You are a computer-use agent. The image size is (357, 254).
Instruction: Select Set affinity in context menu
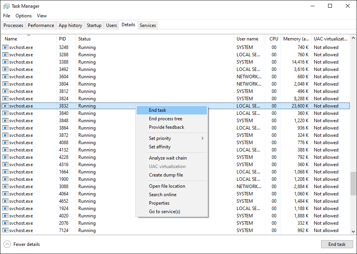[x=172, y=147]
